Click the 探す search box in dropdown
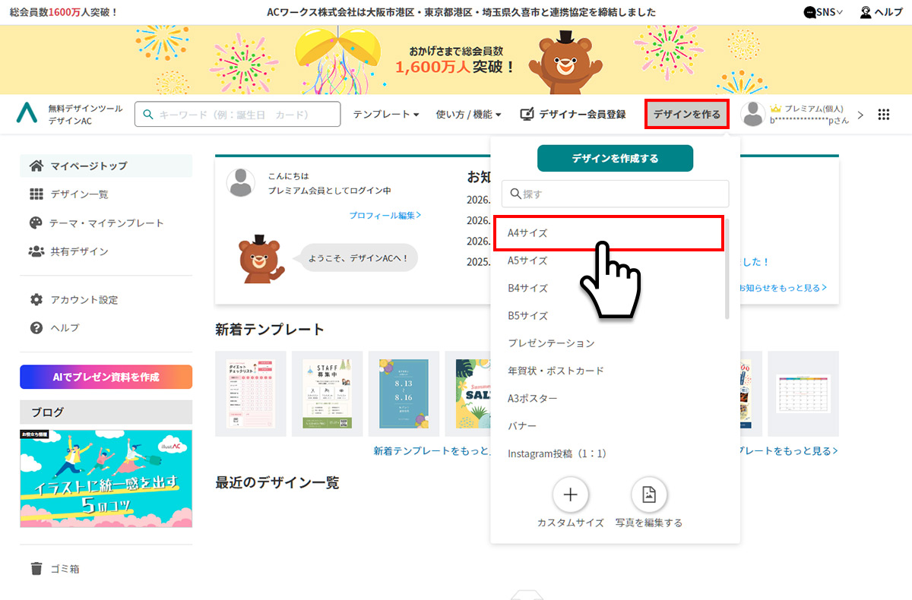 tap(616, 194)
